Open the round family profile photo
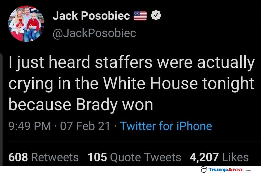The height and width of the screenshot is (173, 261). click(26, 24)
